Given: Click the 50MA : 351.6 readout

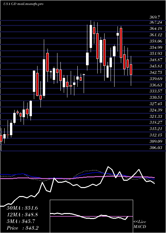Looking at the screenshot, I should 22,208.
